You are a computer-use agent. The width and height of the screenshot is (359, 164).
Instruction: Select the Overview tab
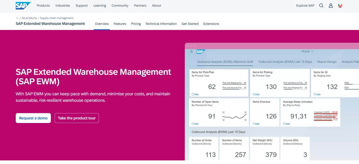click(x=102, y=24)
